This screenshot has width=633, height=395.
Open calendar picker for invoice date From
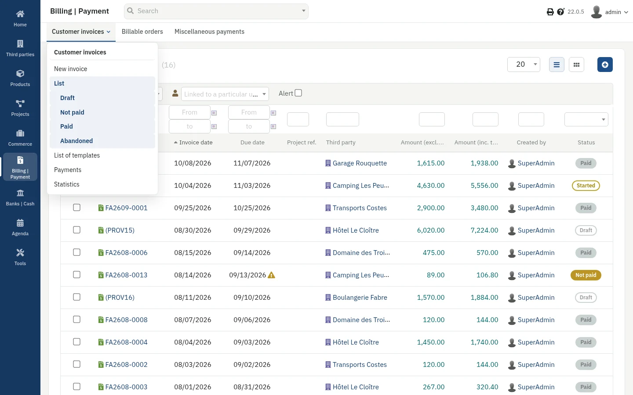coord(214,113)
